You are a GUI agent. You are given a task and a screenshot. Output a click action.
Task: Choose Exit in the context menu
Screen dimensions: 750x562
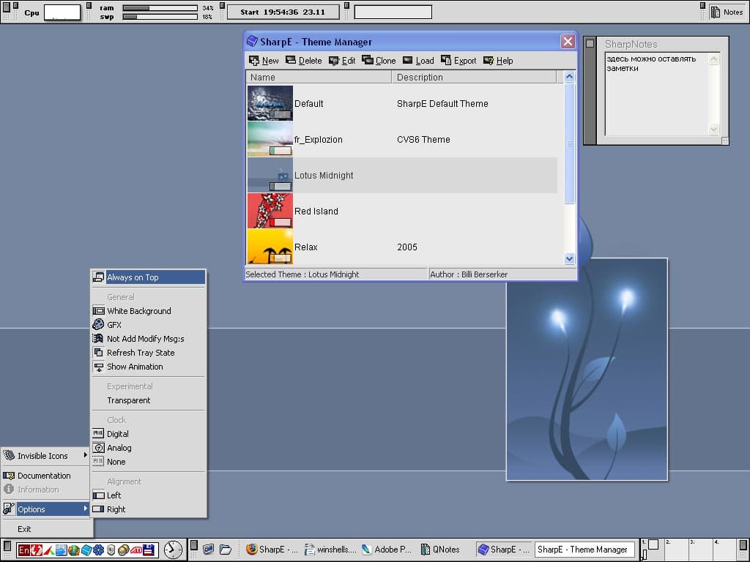pos(25,529)
